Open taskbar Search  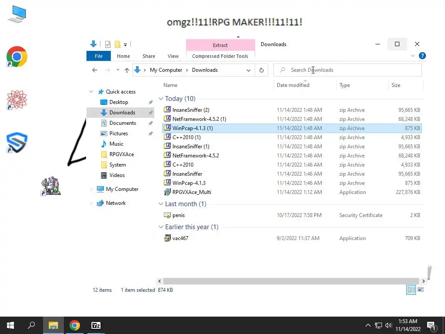31,325
